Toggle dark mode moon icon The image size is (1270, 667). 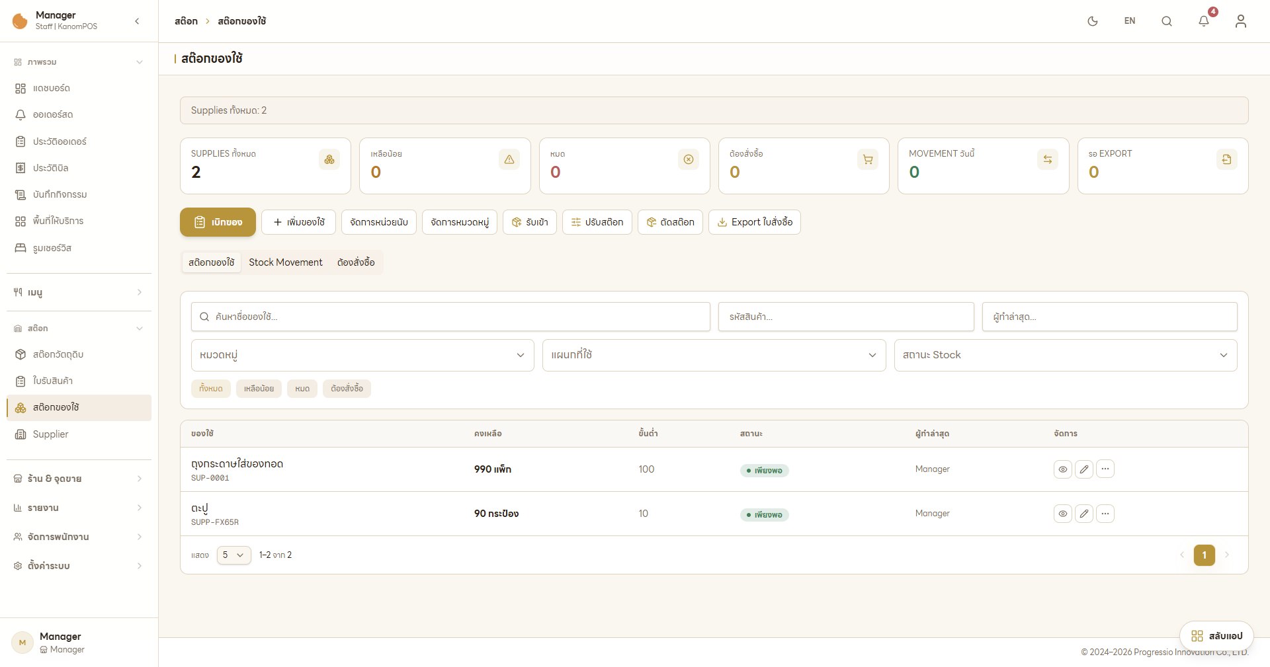coord(1093,21)
